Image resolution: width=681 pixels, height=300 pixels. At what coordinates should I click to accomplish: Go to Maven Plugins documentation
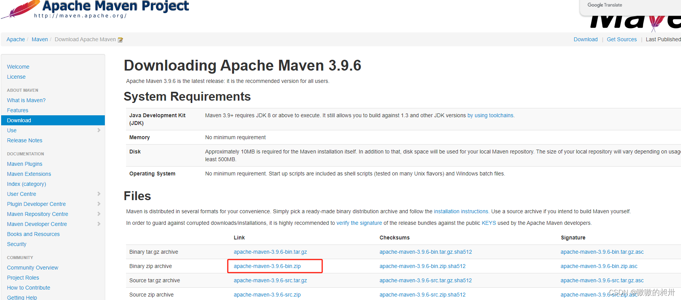[25, 164]
